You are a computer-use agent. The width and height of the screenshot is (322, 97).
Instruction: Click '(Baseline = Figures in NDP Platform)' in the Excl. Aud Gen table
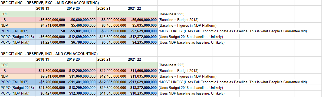[188, 25]
